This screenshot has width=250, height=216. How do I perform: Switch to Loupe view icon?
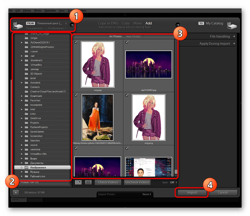[88, 182]
